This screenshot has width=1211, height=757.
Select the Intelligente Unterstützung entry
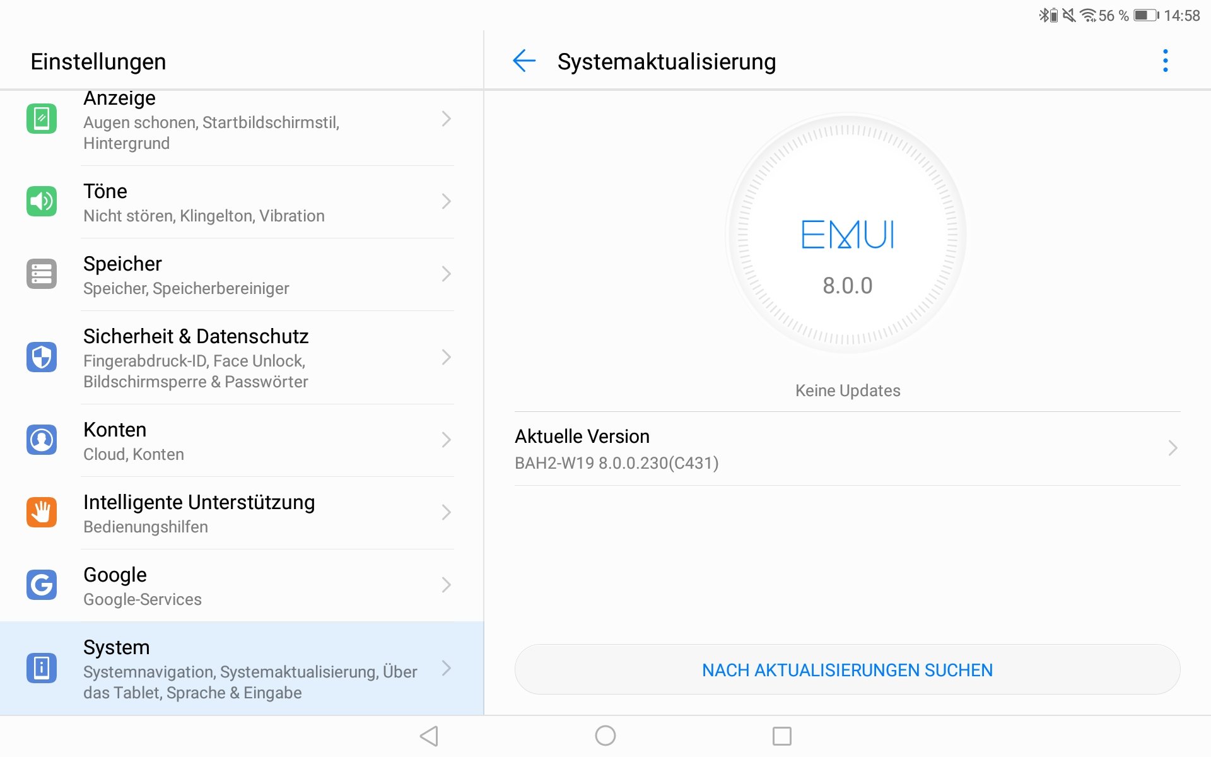point(242,513)
